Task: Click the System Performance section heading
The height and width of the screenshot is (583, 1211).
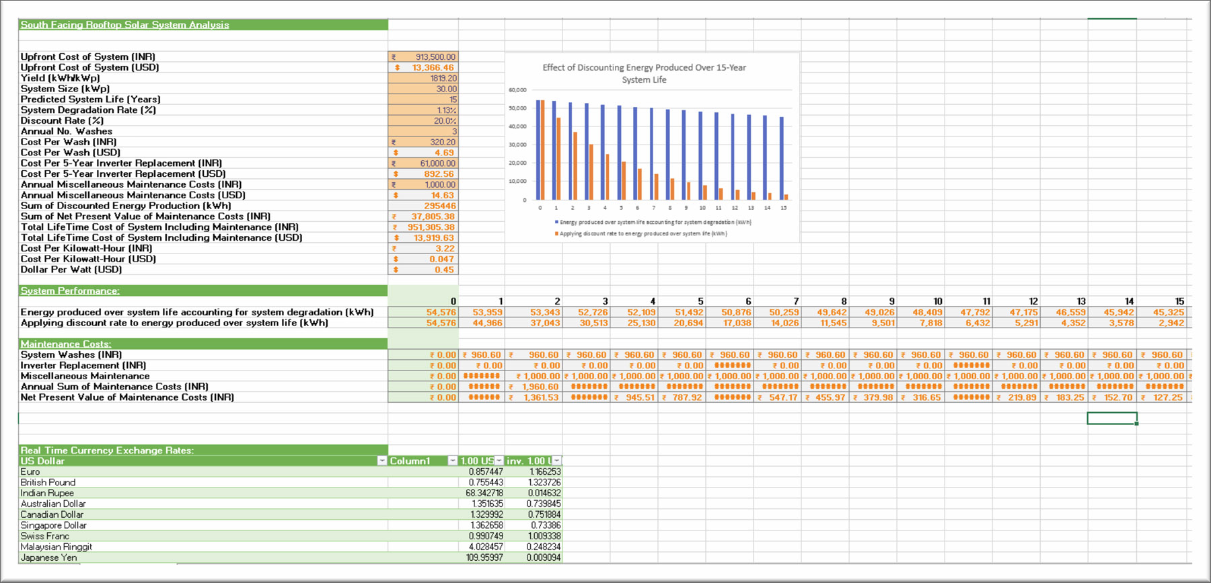Action: (70, 291)
